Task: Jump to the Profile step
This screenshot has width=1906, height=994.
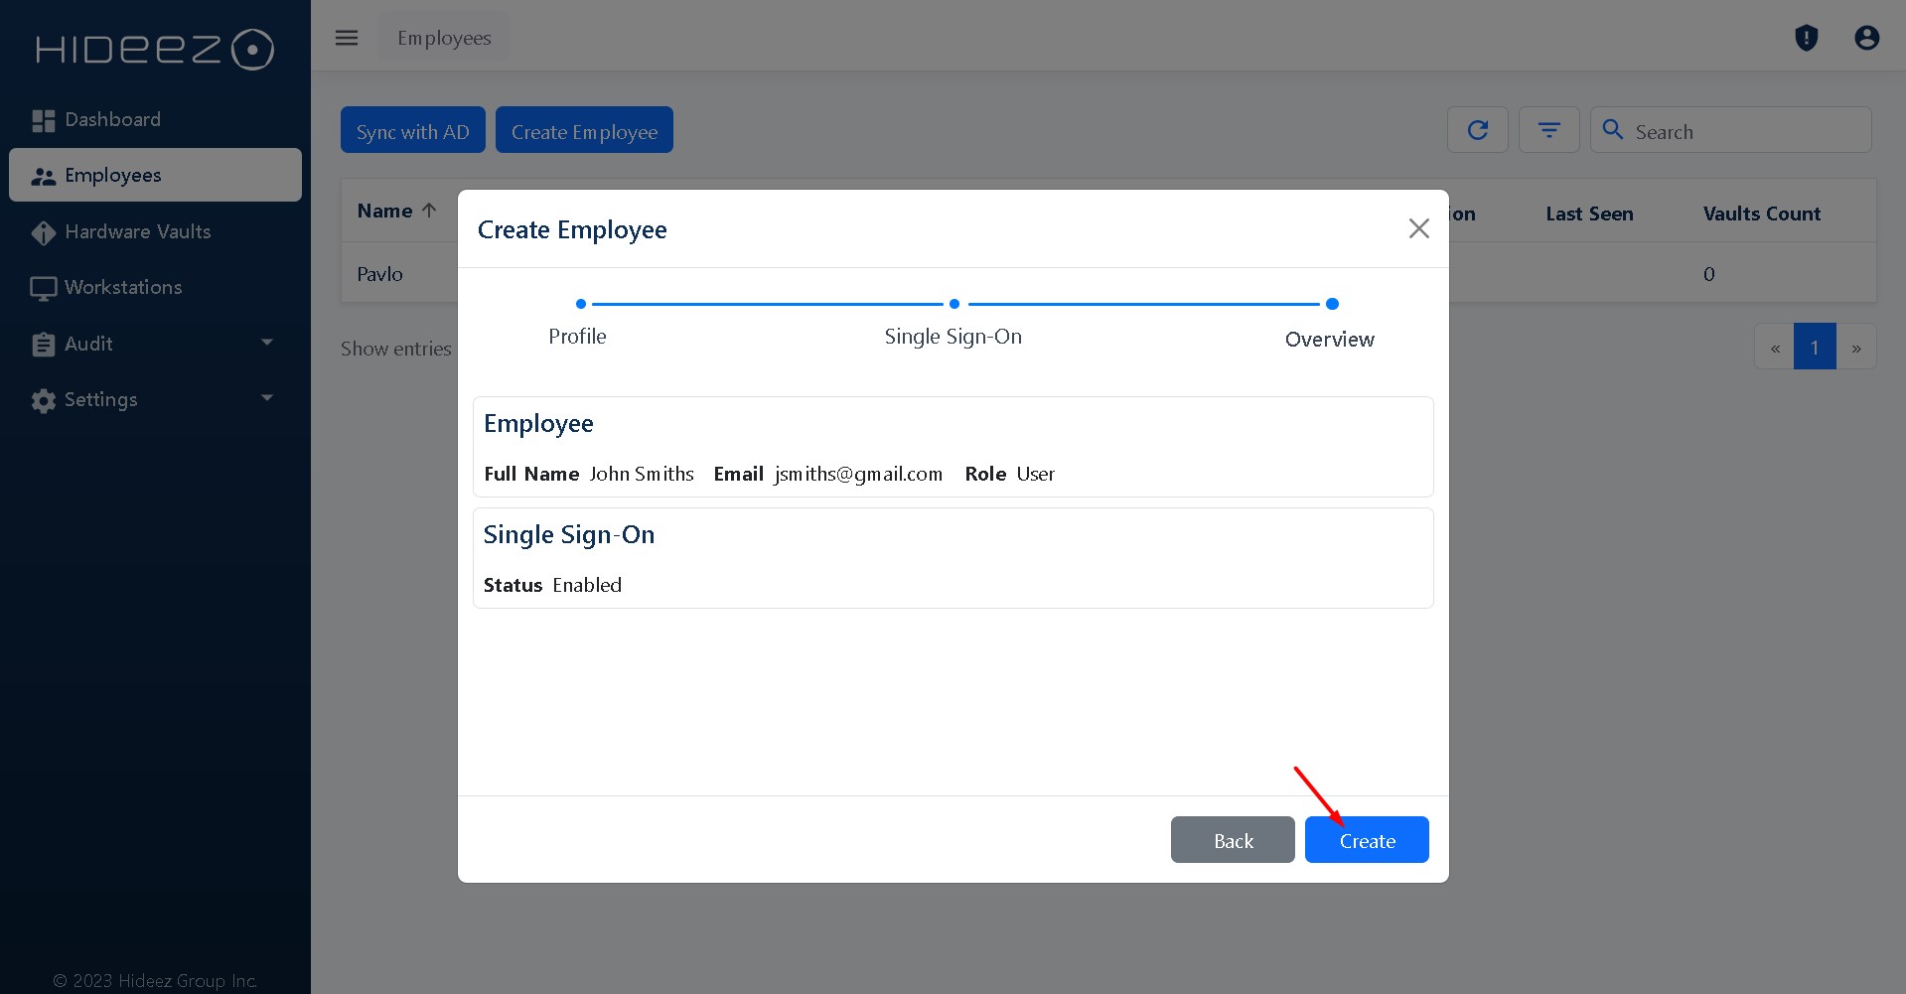Action: tap(580, 304)
